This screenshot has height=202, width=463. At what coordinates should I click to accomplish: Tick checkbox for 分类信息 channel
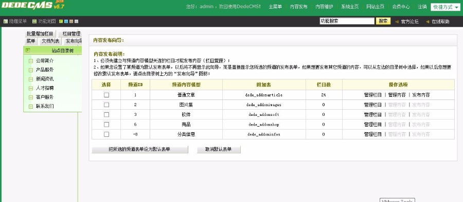[106, 134]
